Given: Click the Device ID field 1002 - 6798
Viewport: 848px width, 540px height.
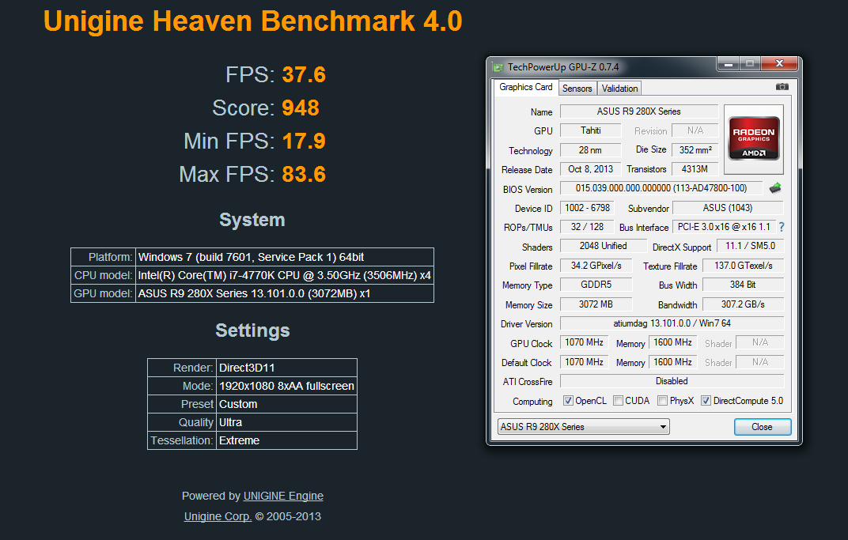Looking at the screenshot, I should click(x=587, y=208).
